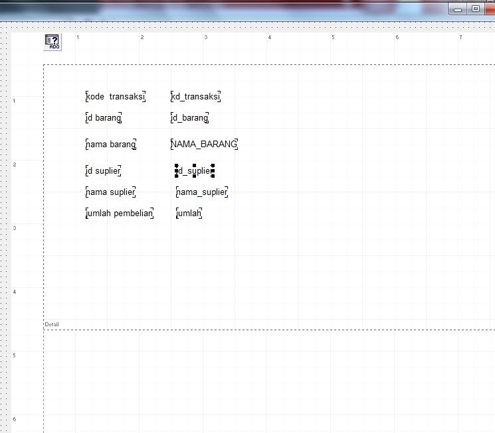
Task: Click the top-left resize handle of id_suplier
Action: coord(176,166)
